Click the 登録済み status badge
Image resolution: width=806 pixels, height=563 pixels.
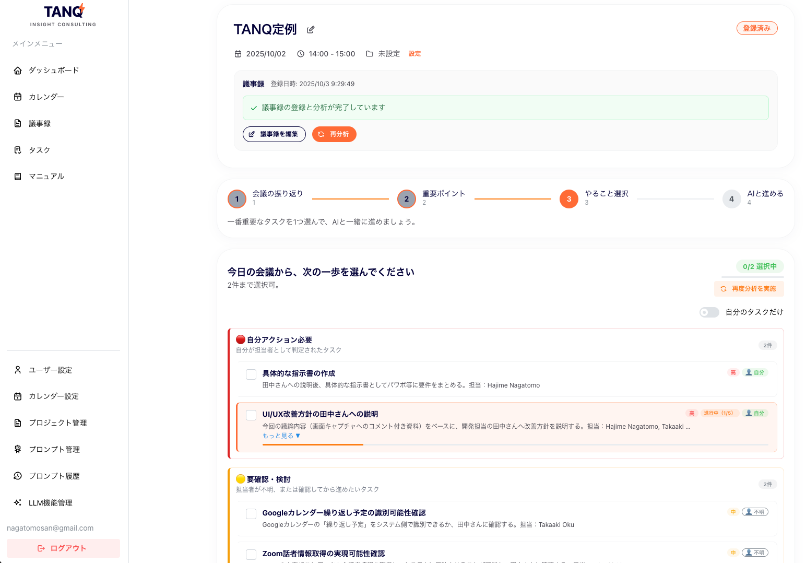click(x=757, y=28)
